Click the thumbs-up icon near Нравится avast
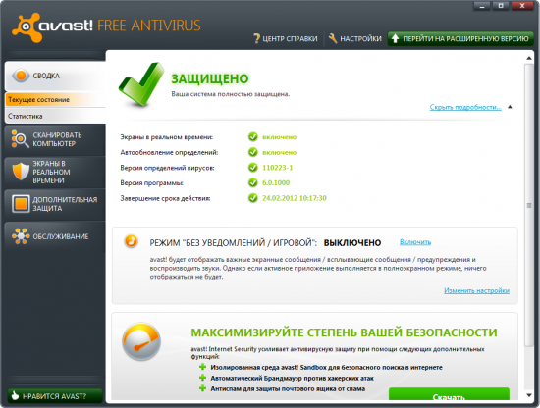Image resolution: width=540 pixels, height=408 pixels. [x=15, y=395]
